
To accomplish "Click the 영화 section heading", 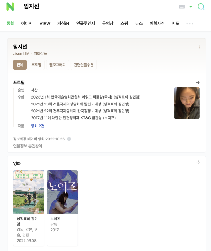I will coord(17,163).
